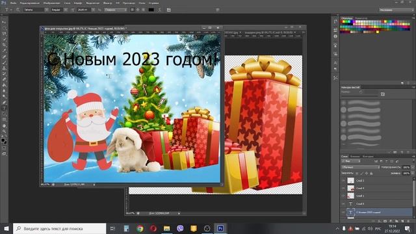This screenshot has width=416, height=234.
Task: Select the Hand tool
Action: [4, 125]
